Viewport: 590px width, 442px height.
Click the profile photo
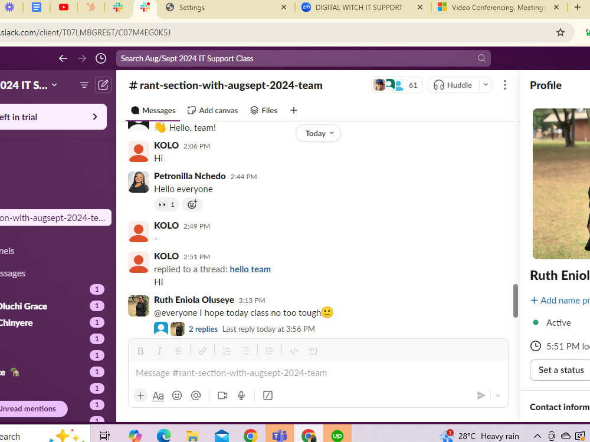tap(561, 184)
